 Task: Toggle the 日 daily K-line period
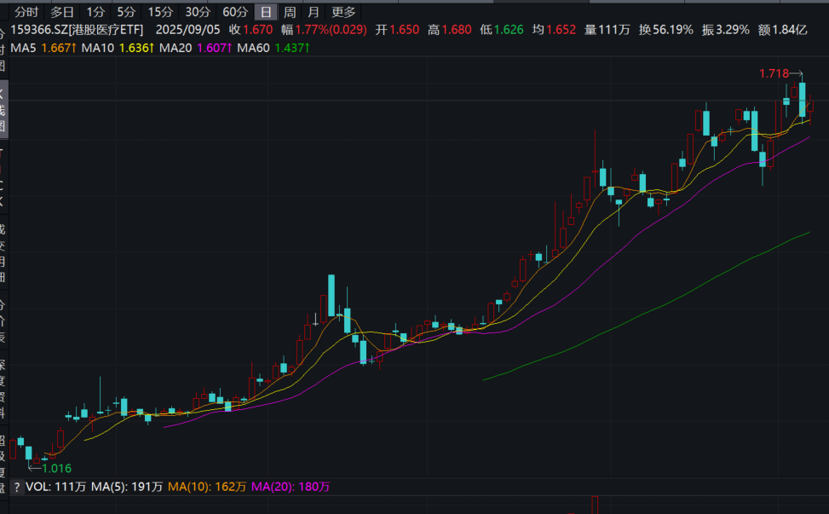(267, 12)
